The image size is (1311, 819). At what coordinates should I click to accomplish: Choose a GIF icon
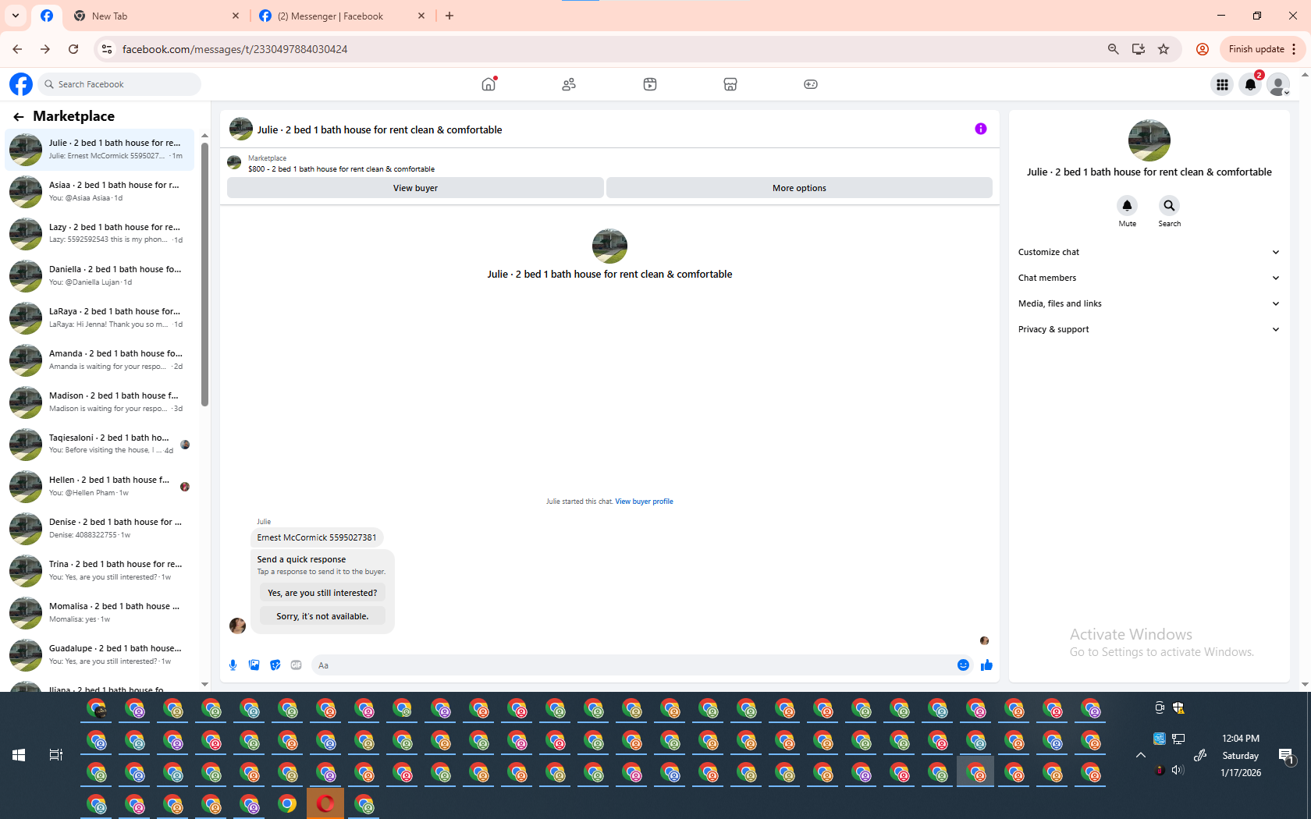click(x=296, y=665)
